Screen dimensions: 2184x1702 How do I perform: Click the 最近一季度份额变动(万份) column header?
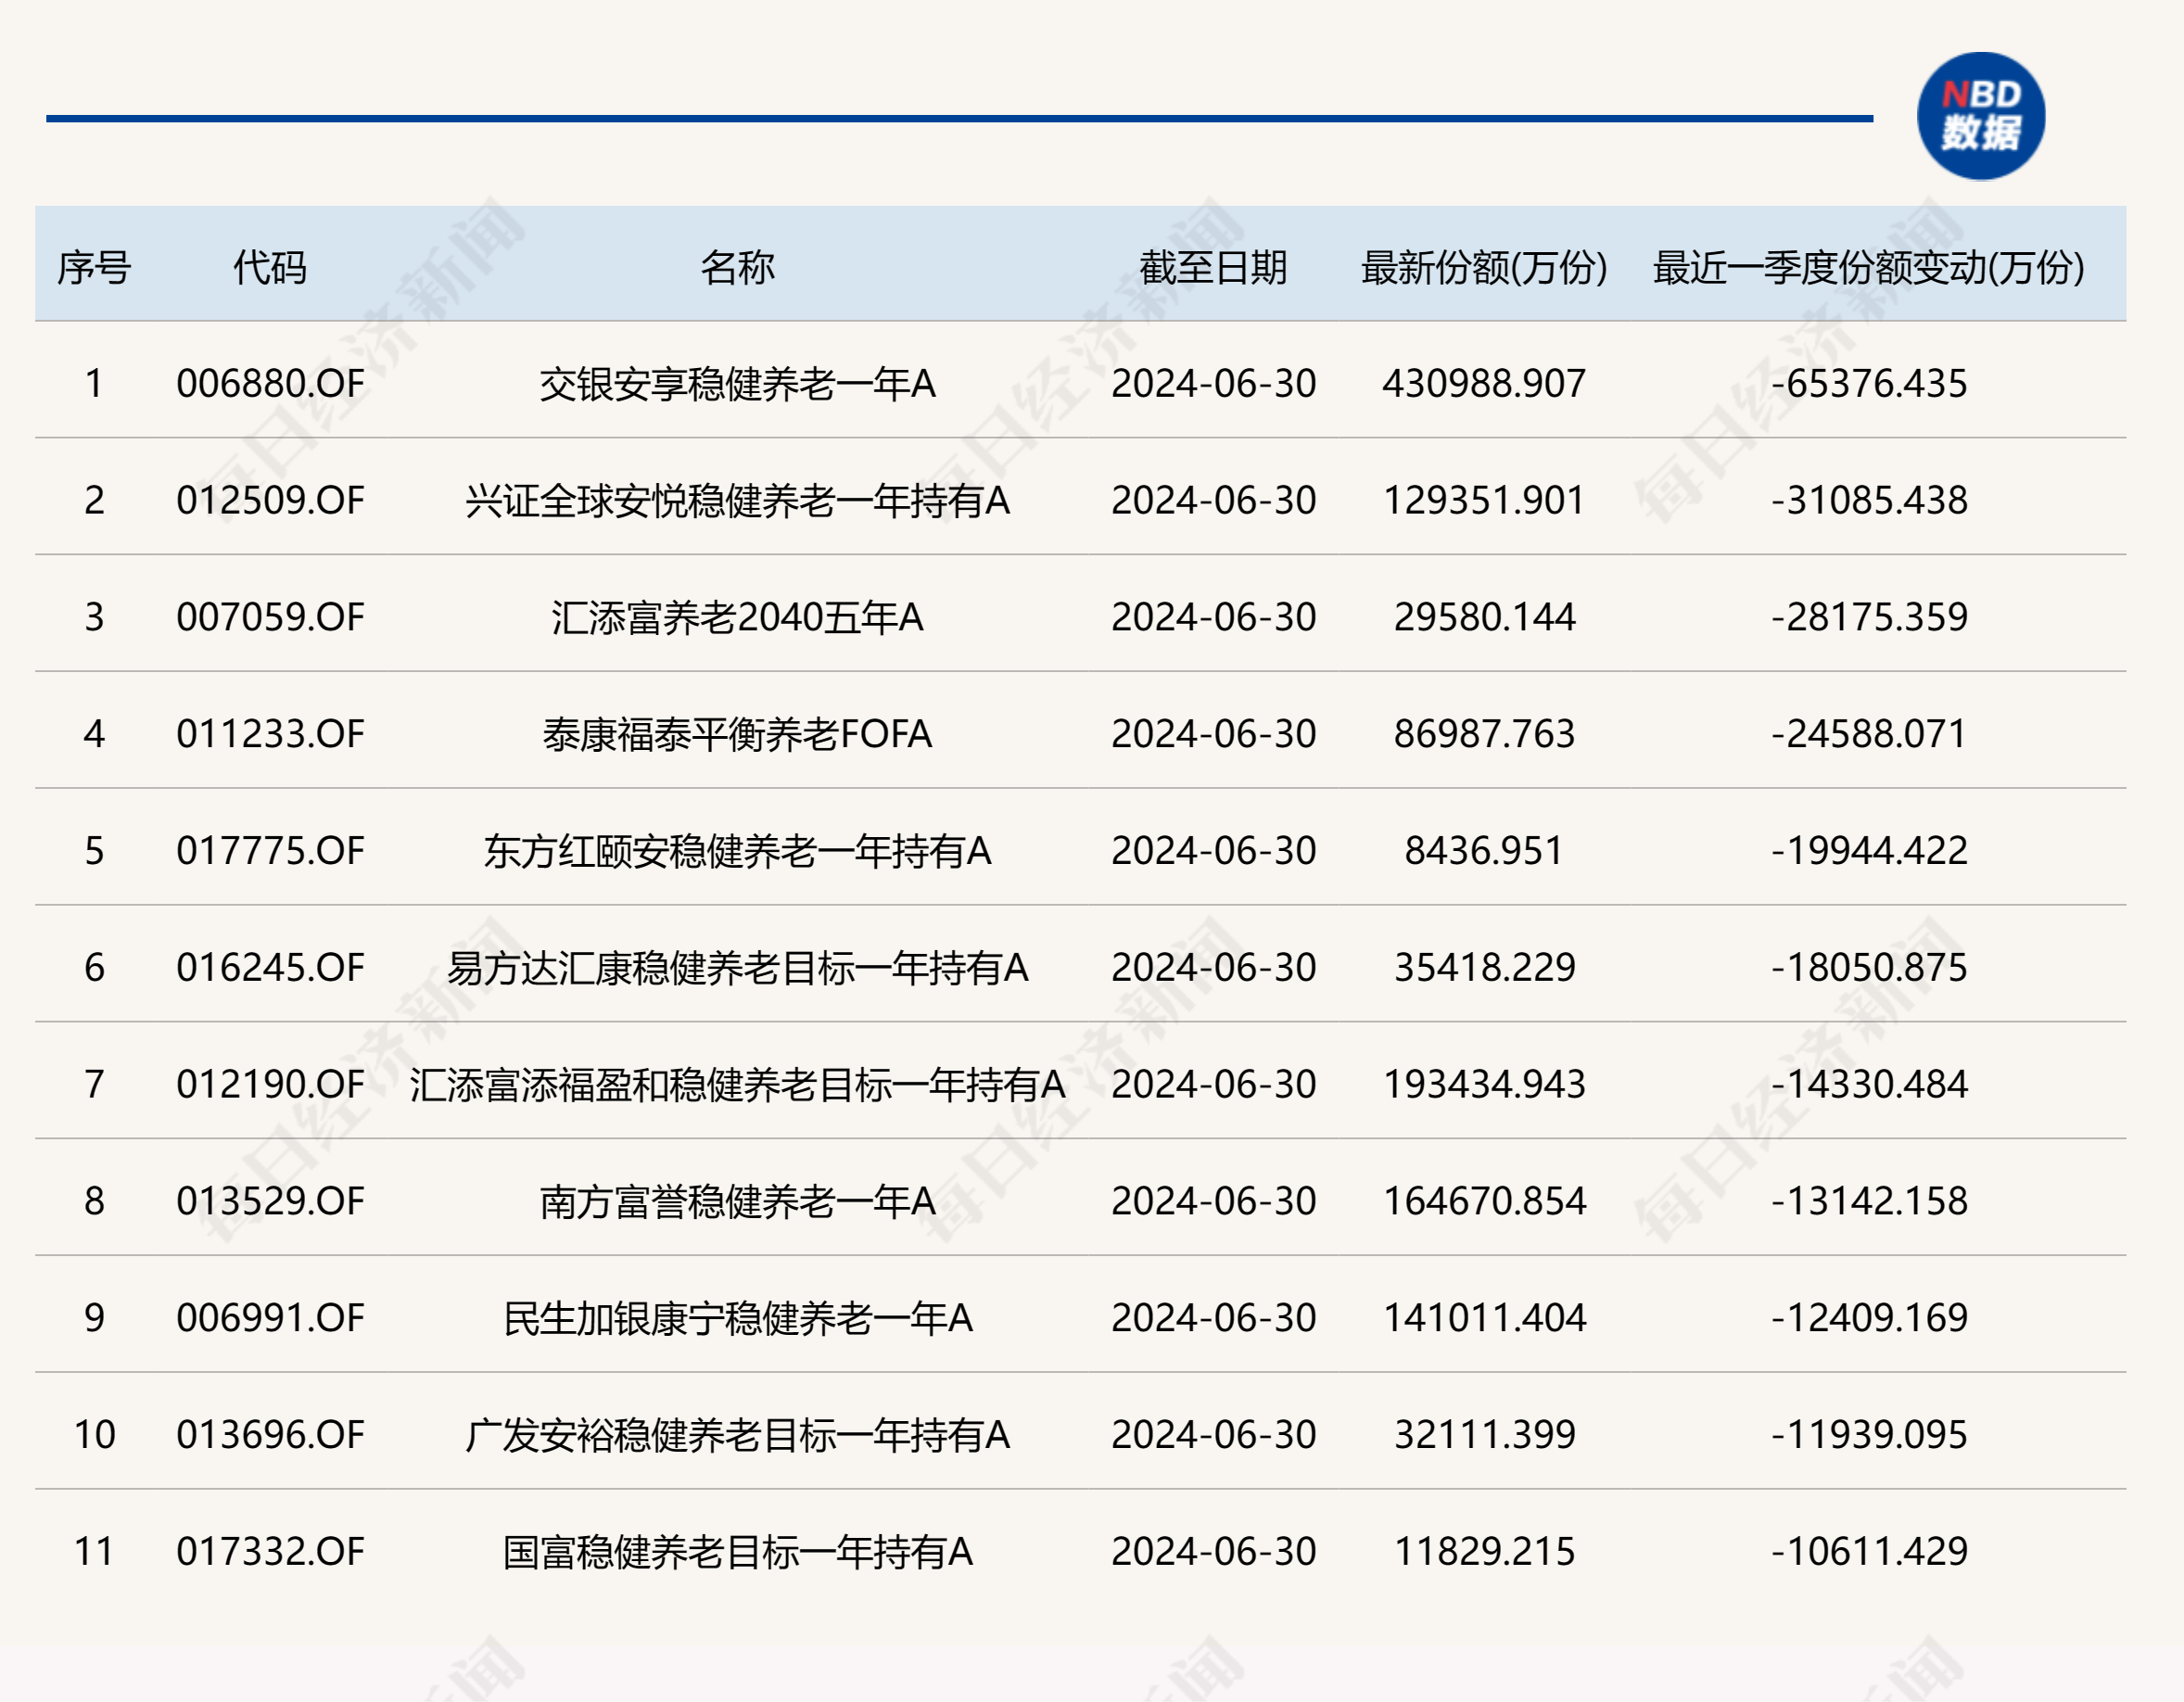pos(1868,268)
